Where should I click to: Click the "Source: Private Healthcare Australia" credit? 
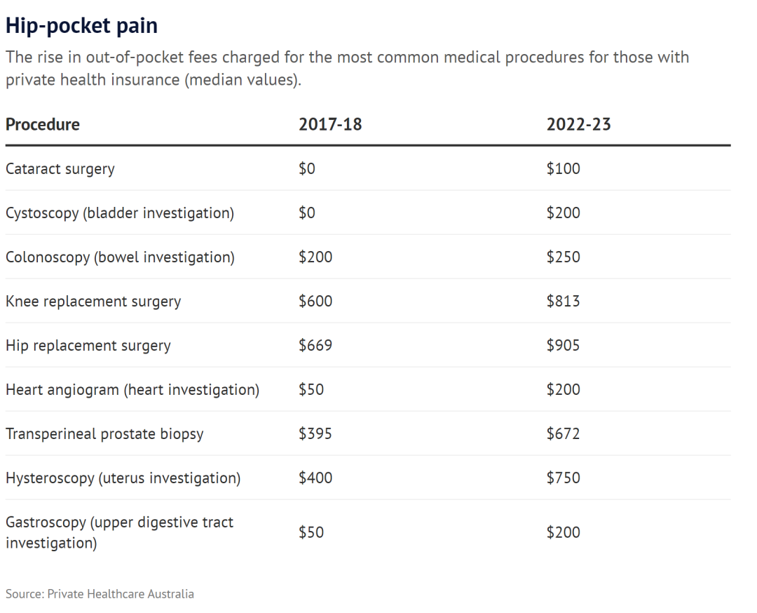point(100,594)
